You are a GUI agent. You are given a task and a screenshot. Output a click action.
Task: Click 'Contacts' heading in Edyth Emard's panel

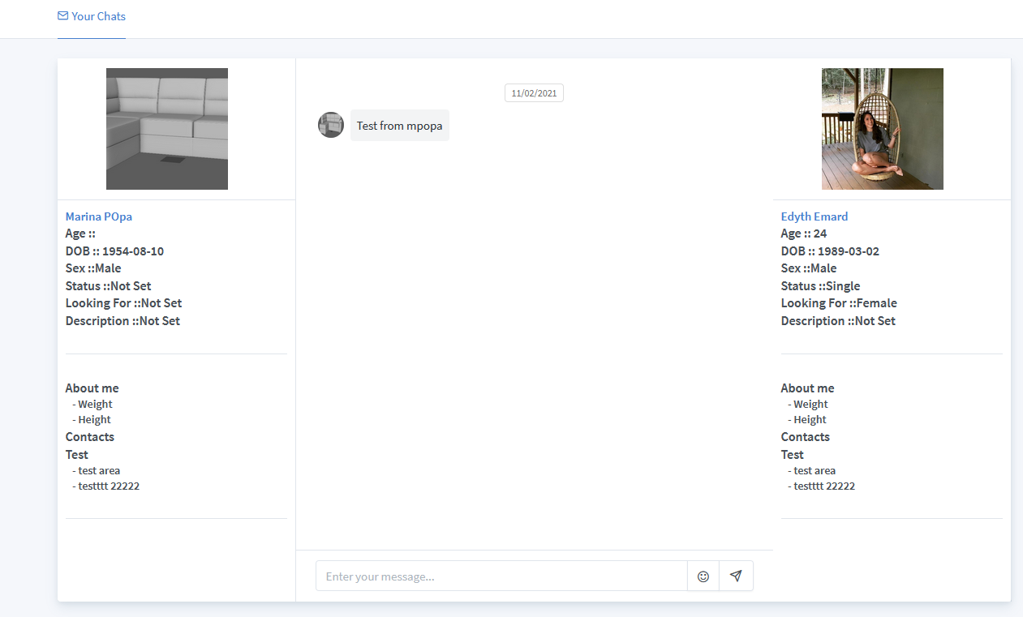(806, 437)
